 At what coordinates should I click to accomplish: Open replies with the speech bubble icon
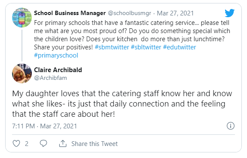[x=43, y=143]
